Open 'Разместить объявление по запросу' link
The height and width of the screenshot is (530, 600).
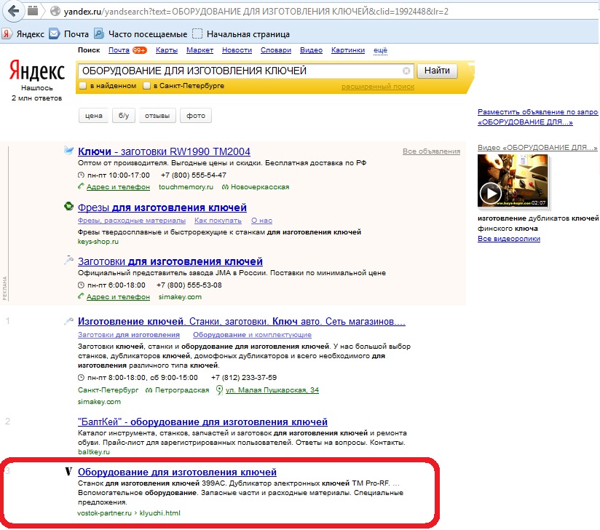(537, 116)
